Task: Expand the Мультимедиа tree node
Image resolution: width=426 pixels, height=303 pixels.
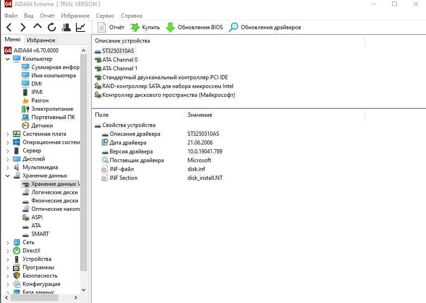Action: point(7,168)
